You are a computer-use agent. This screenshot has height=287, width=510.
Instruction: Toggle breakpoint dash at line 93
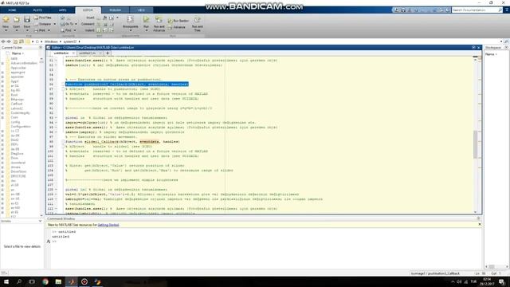[x=57, y=118]
